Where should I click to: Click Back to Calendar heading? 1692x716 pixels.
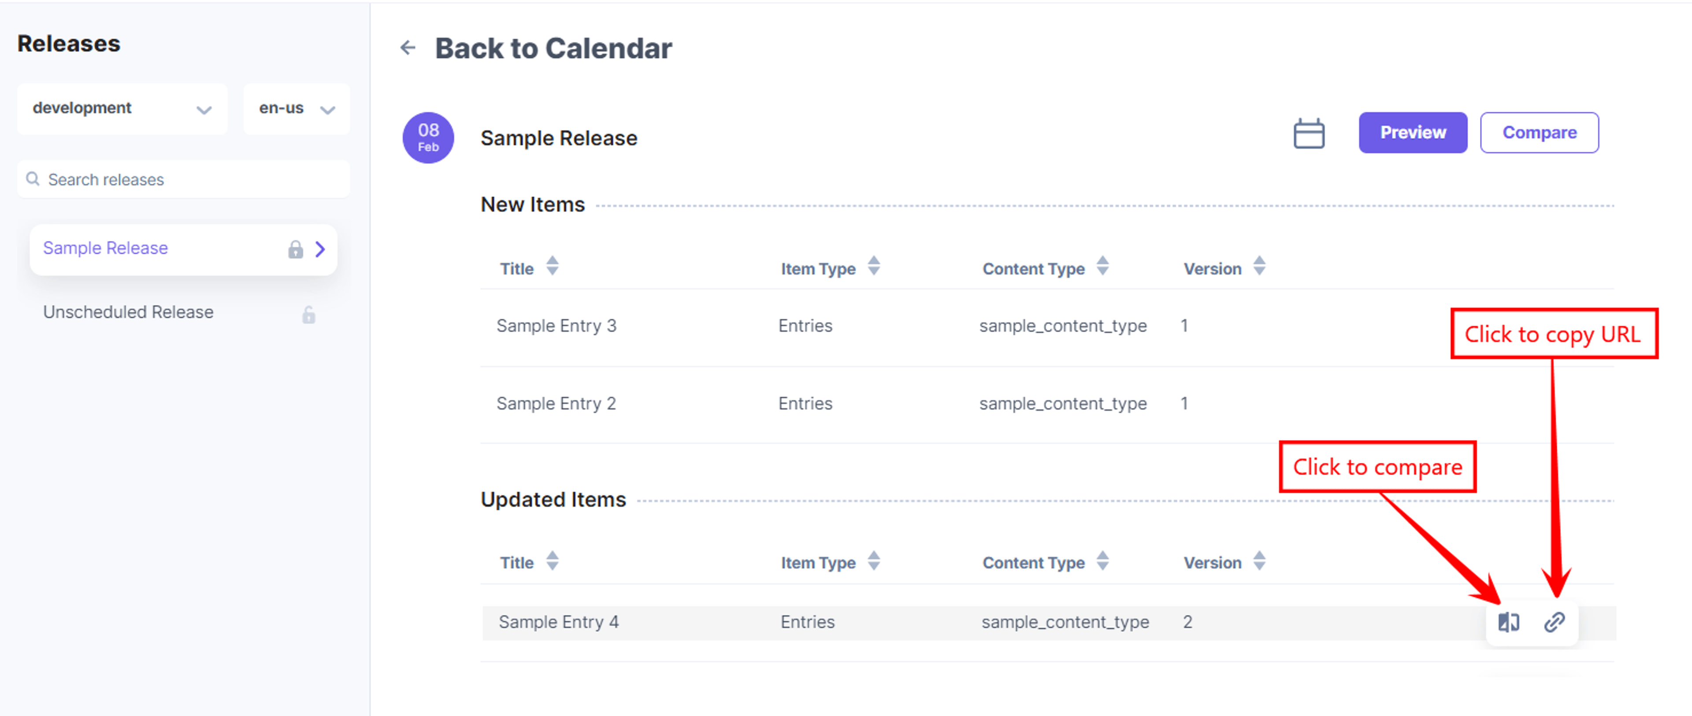pos(553,48)
